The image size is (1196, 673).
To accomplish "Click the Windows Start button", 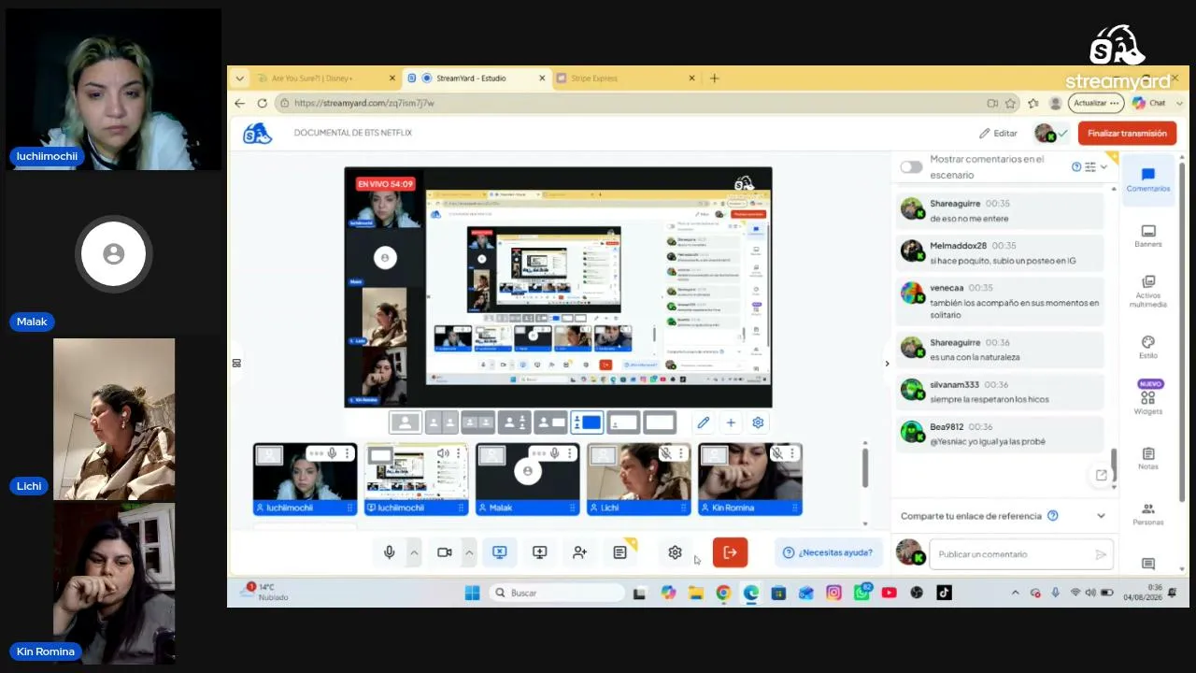I will coord(472,593).
